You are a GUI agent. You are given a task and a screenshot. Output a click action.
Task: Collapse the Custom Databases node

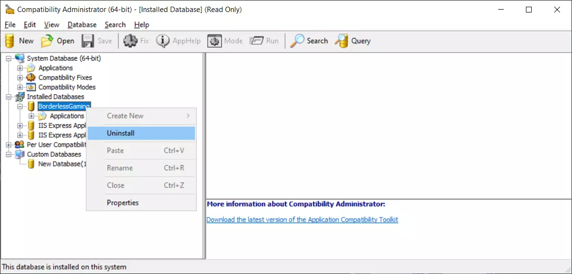click(8, 155)
